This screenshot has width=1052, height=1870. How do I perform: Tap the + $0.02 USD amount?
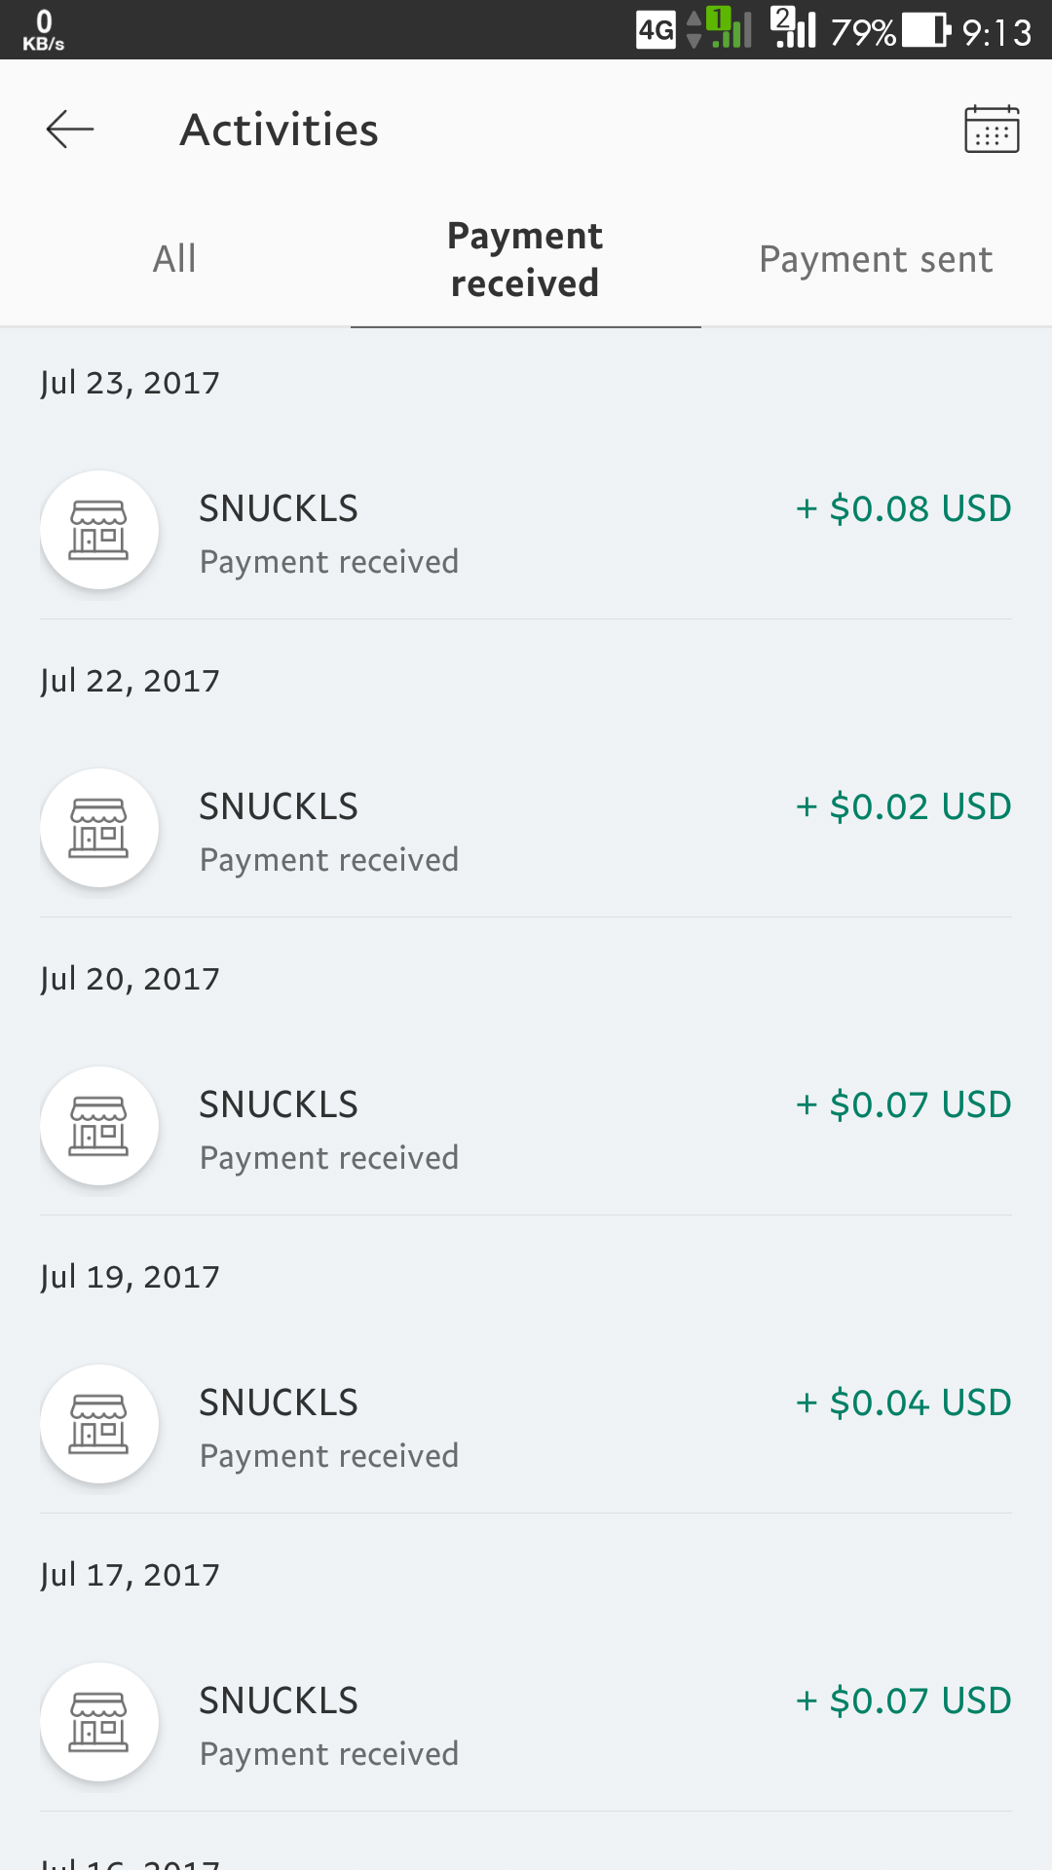click(903, 807)
